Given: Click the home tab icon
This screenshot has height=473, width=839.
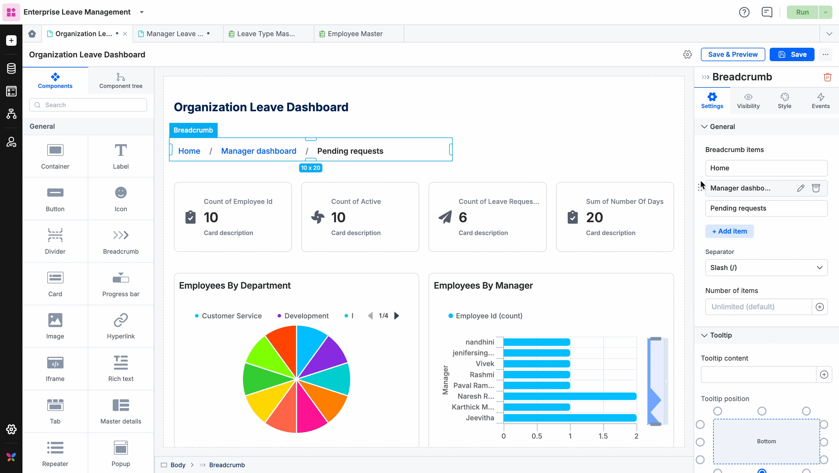Looking at the screenshot, I should pyautogui.click(x=32, y=33).
